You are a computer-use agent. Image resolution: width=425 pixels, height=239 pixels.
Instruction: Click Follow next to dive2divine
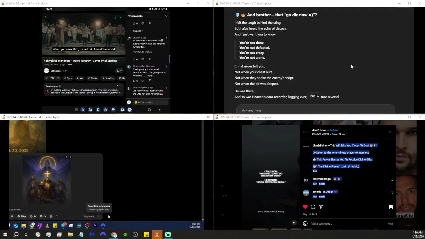point(334,130)
